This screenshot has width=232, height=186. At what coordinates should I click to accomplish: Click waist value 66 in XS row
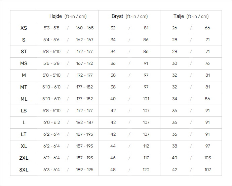(207, 28)
